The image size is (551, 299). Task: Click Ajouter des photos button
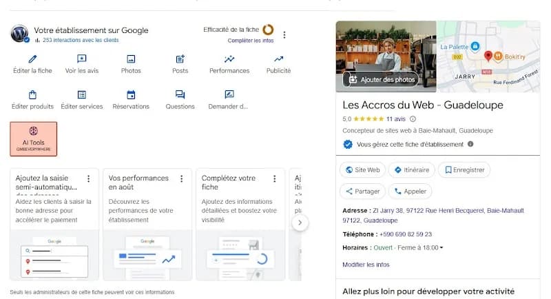(x=382, y=80)
